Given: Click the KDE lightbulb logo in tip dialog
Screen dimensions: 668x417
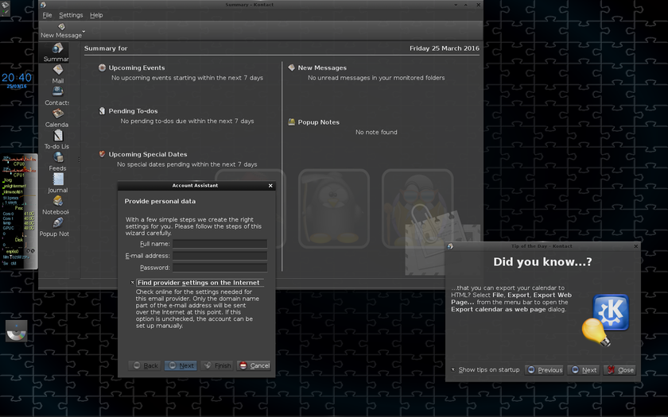Looking at the screenshot, I should 605,319.
